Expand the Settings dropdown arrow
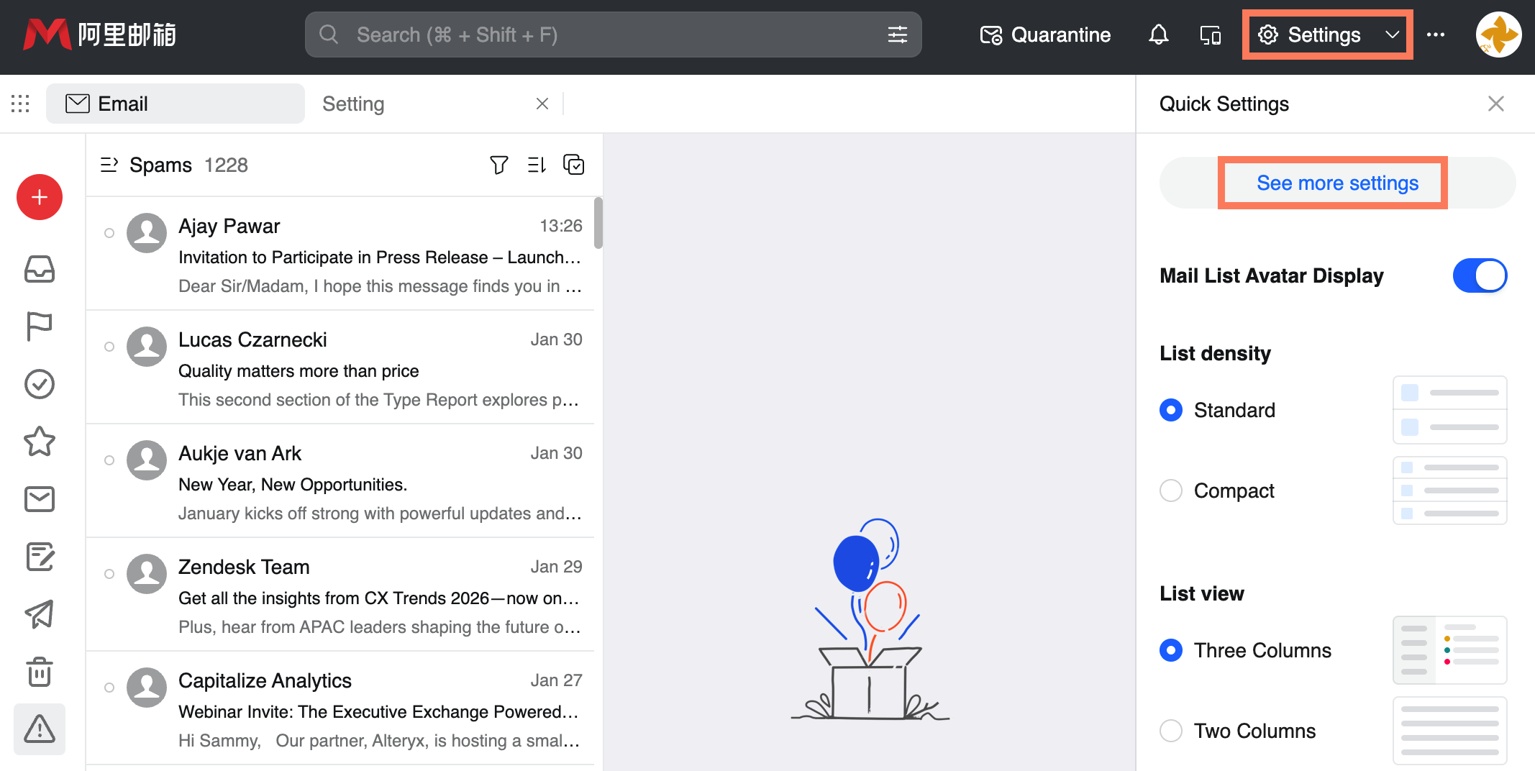Viewport: 1535px width, 771px height. [x=1390, y=34]
